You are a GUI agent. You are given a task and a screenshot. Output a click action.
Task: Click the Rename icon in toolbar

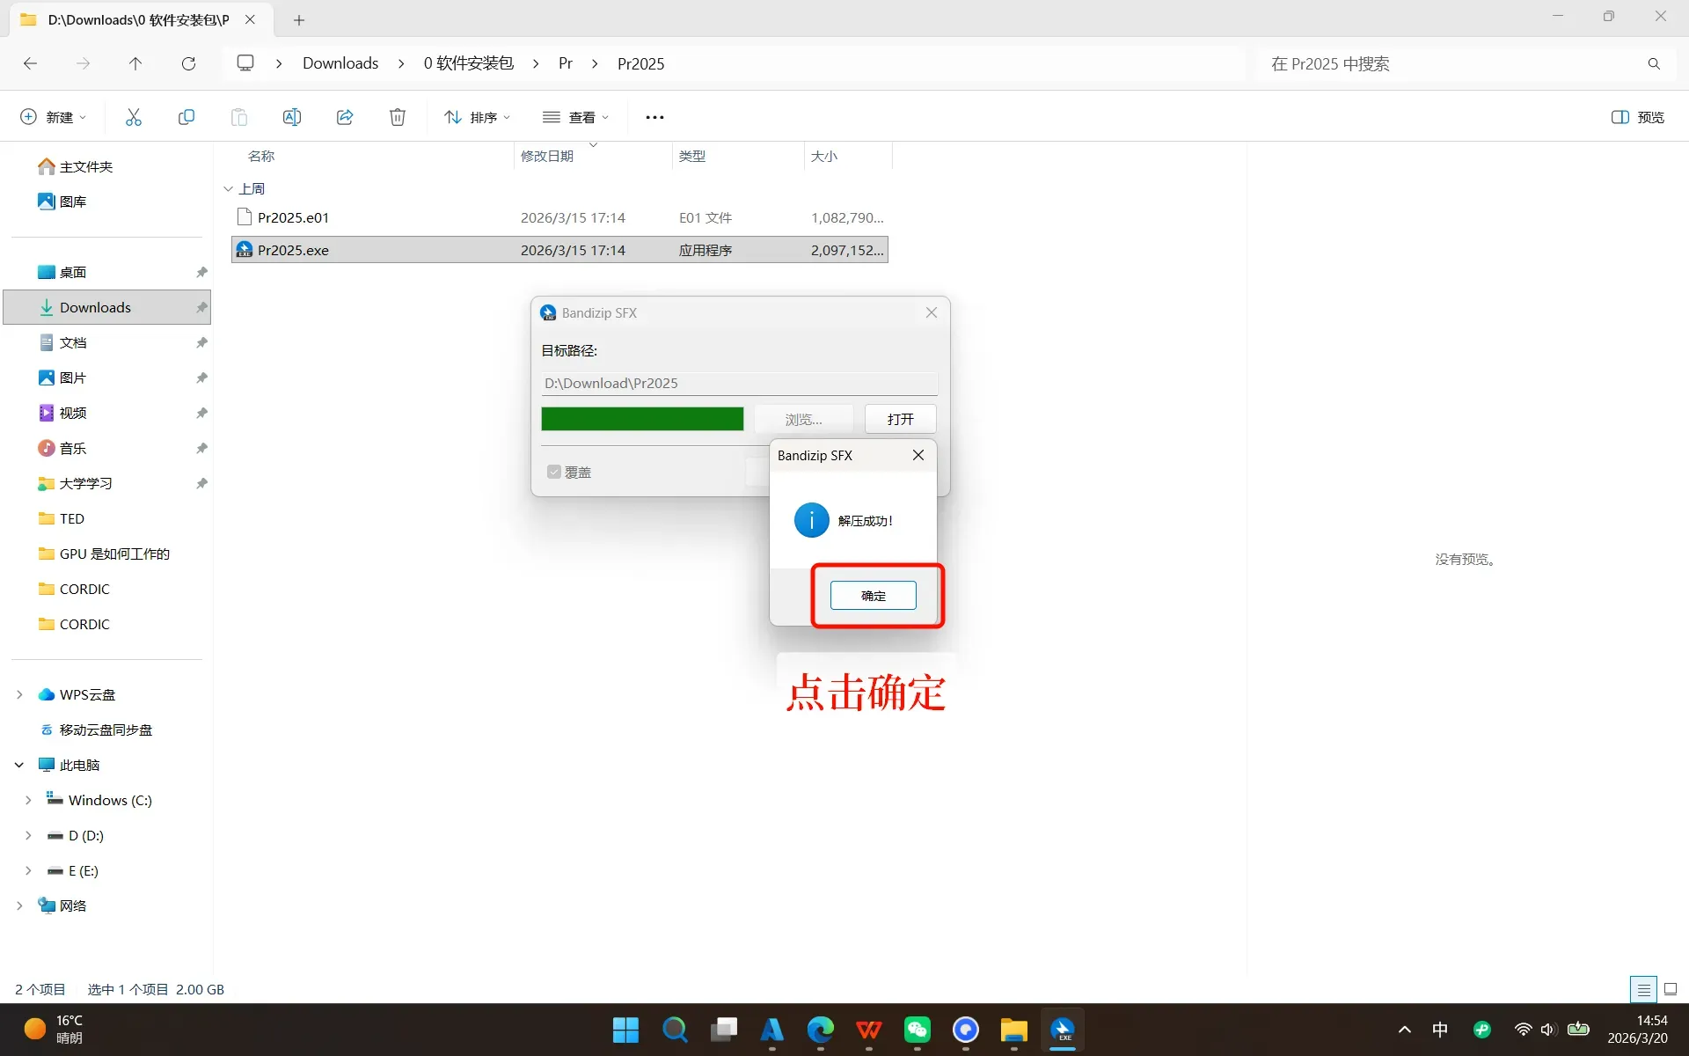[x=292, y=117]
